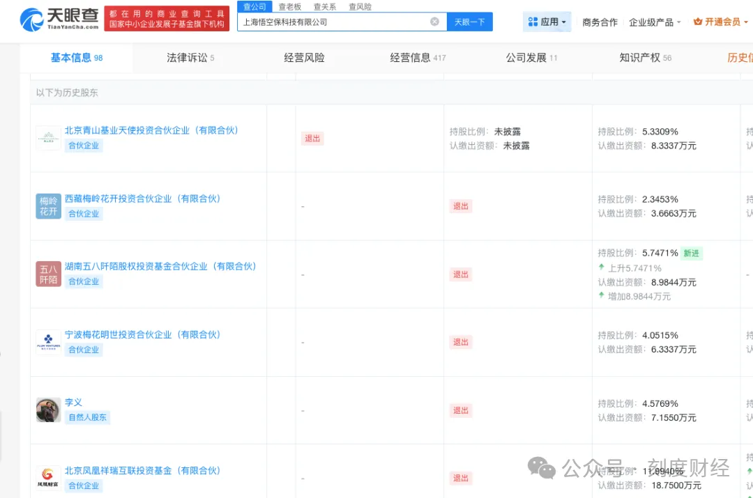This screenshot has height=498, width=753.
Task: Click 合伙企业 tag under 宁波梅花明世
Action: [84, 350]
